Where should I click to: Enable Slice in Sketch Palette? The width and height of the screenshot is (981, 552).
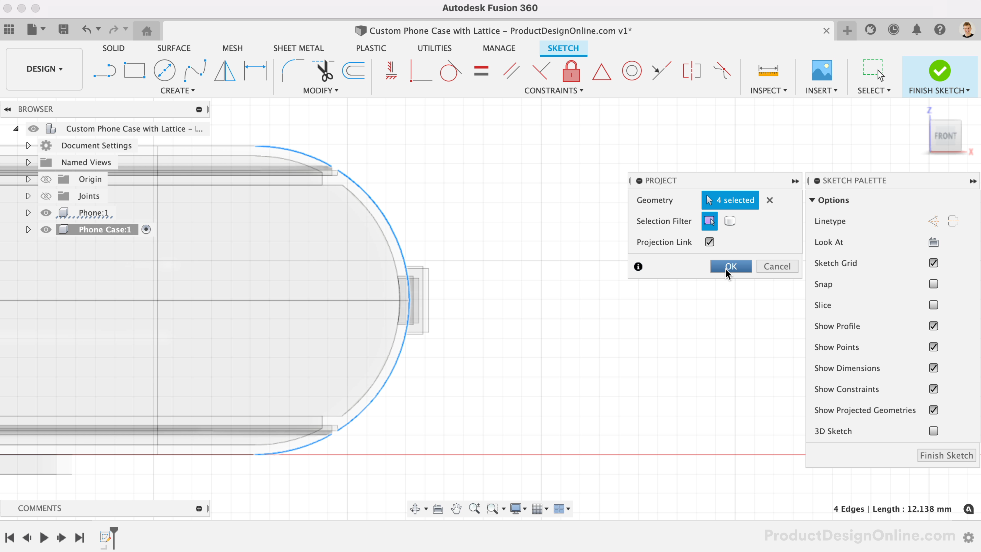point(933,305)
